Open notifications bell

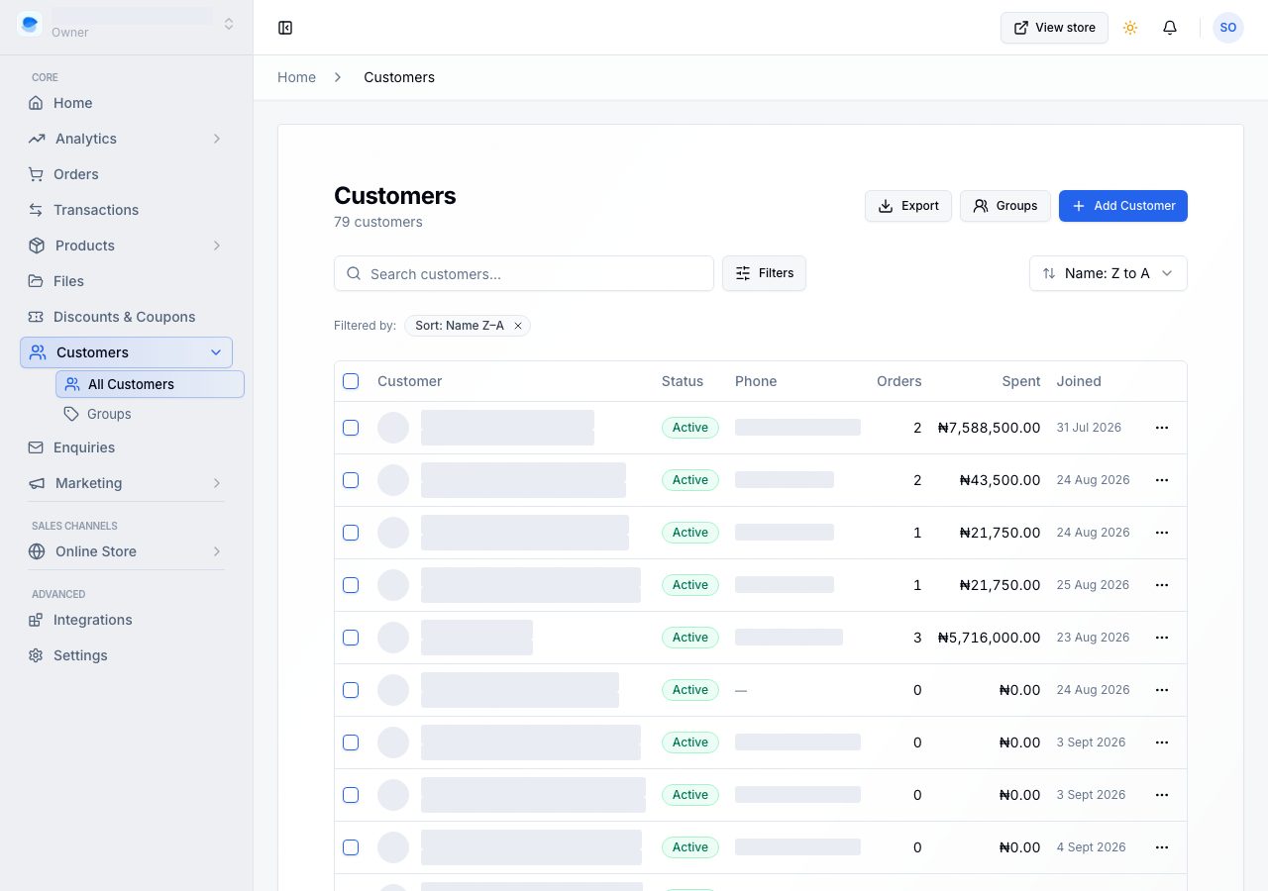(1170, 28)
